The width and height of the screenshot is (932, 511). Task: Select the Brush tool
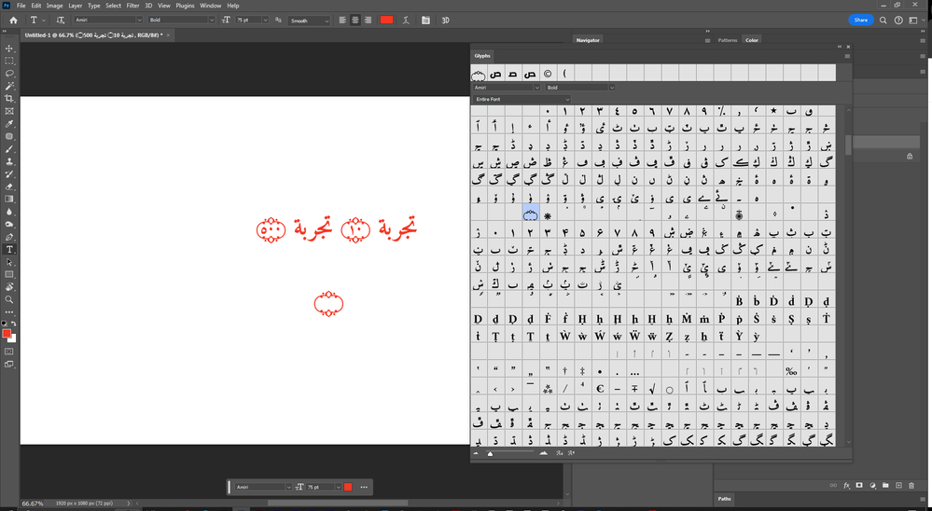[9, 148]
